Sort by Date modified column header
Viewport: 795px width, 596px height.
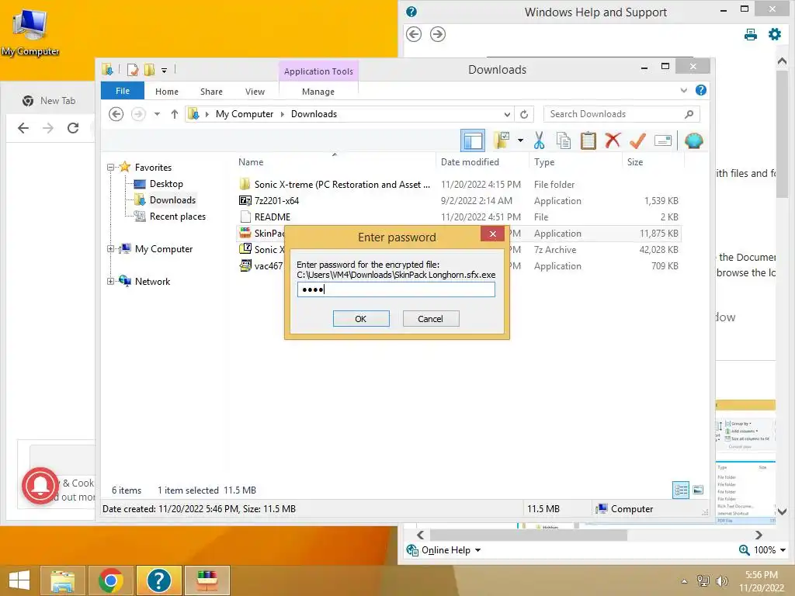[481, 162]
